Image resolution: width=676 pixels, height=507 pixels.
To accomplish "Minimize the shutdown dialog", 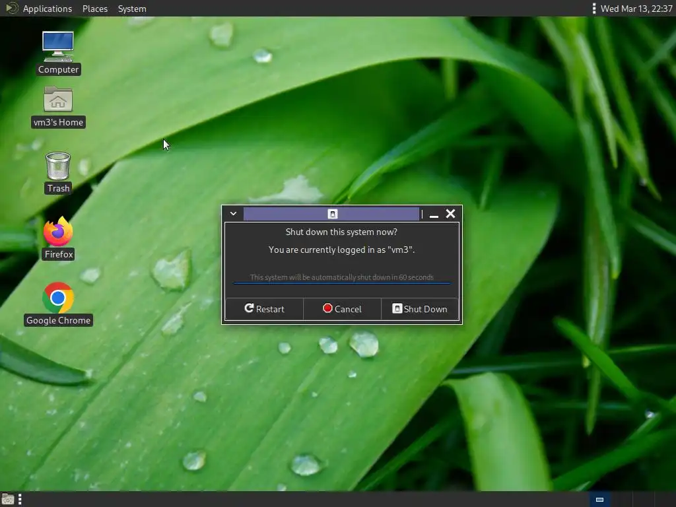I will pos(434,215).
